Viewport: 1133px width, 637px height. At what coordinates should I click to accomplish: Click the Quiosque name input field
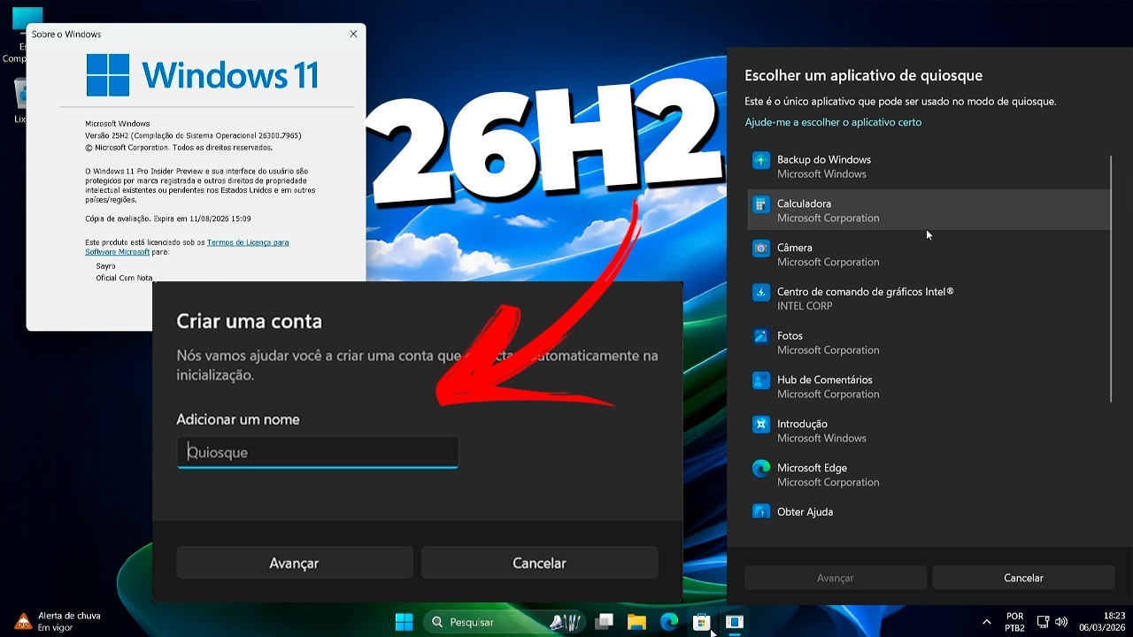coord(318,452)
